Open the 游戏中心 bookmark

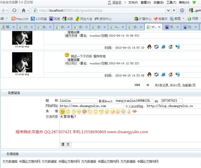pos(103,19)
